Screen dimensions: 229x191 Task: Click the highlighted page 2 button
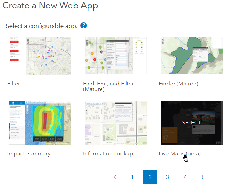coord(150,177)
